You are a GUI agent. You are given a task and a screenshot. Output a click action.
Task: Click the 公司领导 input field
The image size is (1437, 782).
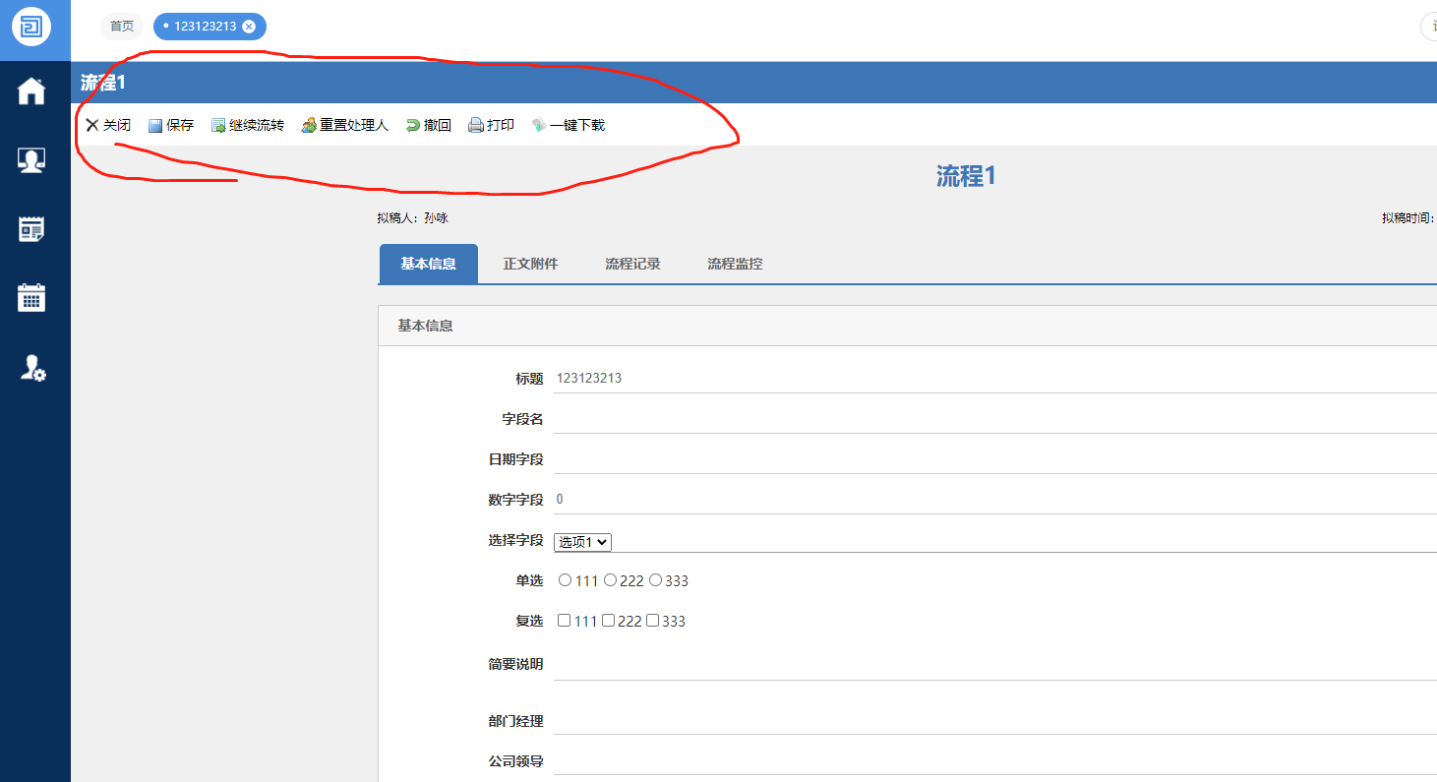995,761
